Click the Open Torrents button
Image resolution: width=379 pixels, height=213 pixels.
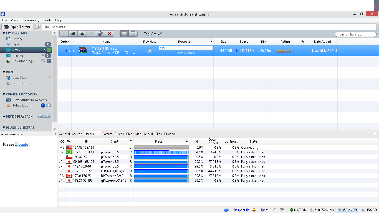click(17, 27)
